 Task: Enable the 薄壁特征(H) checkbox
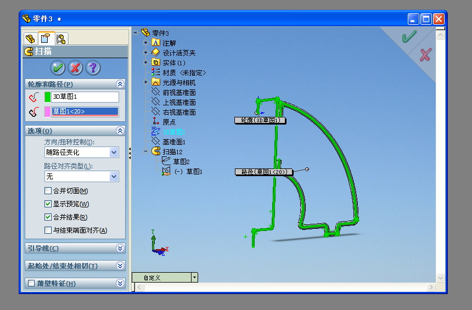coord(31,283)
